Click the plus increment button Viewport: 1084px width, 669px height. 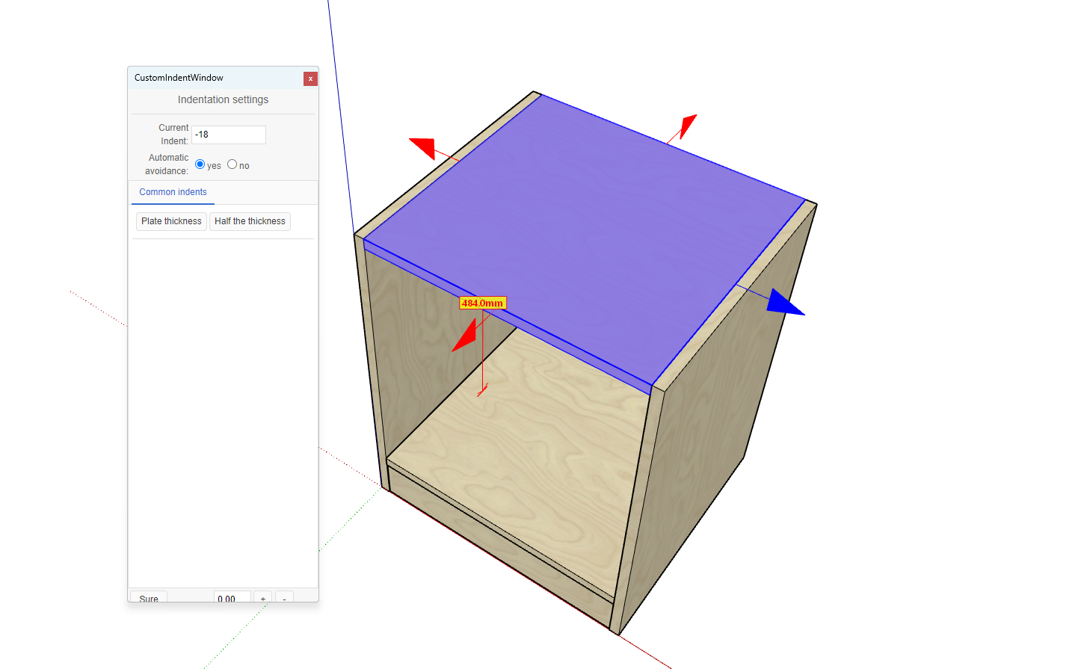point(262,598)
